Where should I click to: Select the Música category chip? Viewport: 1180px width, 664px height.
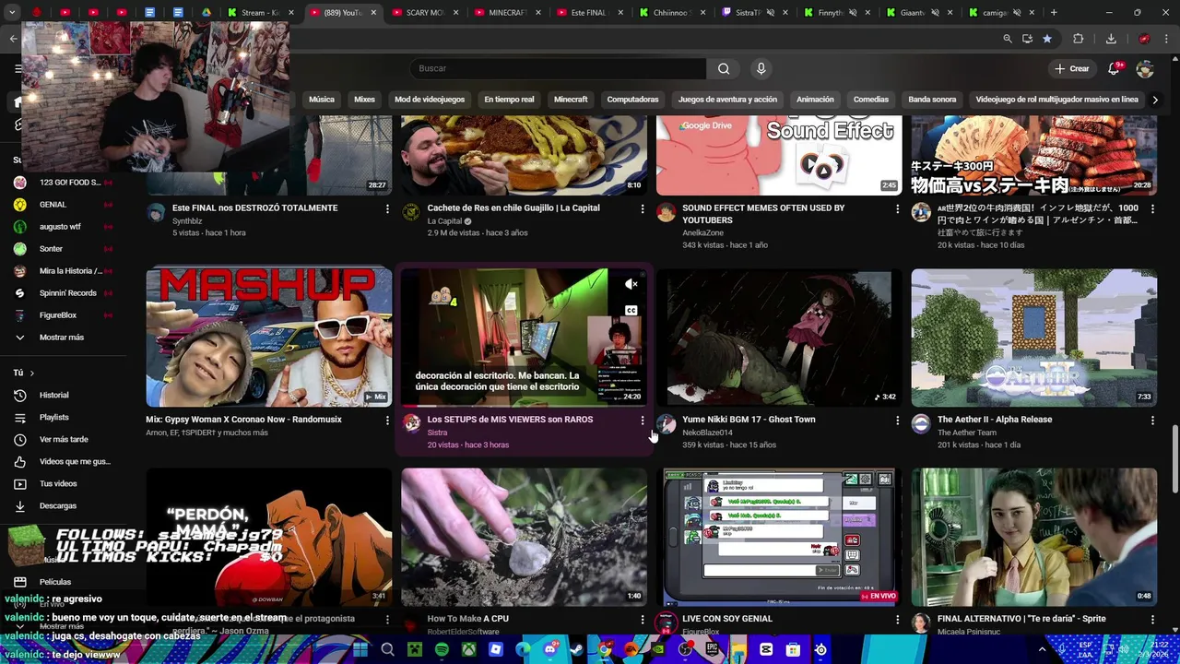(322, 100)
